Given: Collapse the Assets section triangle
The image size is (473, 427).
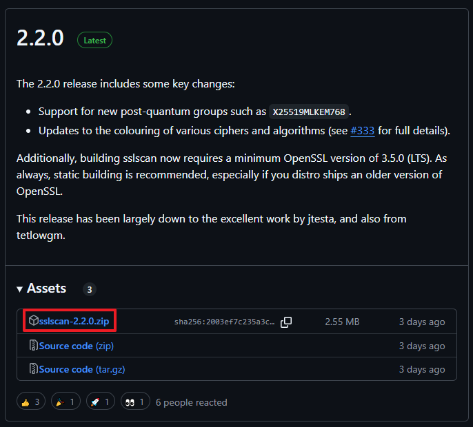Looking at the screenshot, I should click(x=19, y=289).
